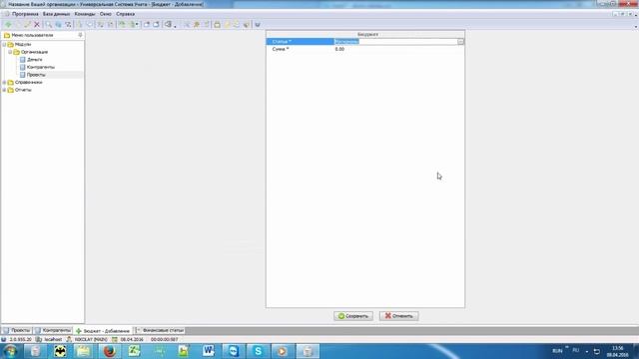Screen dimensions: 639x359
Task: Click the pencil edit toolbar icon
Action: coord(27,24)
